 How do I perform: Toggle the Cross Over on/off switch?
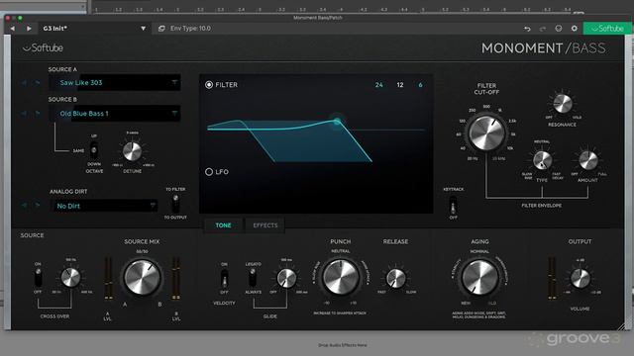(x=38, y=277)
